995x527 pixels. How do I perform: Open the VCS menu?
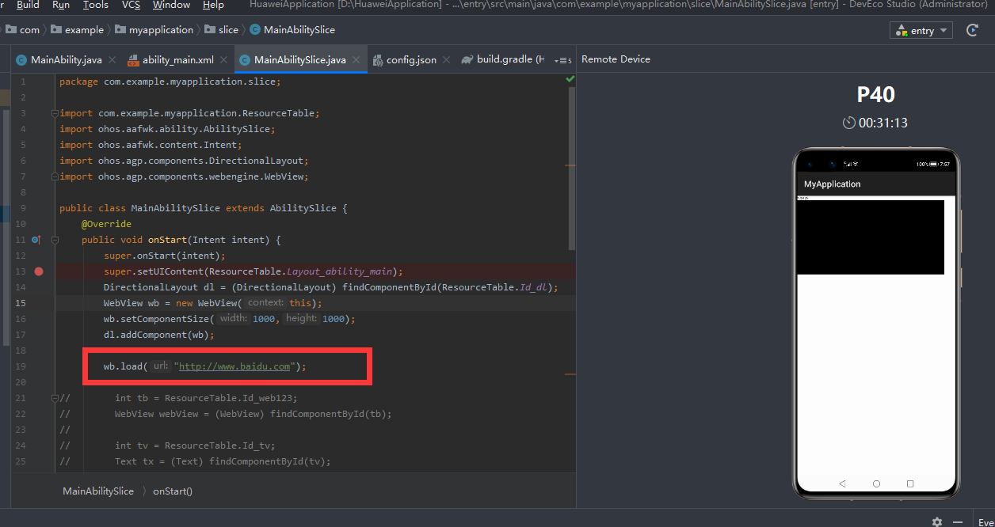tap(131, 5)
